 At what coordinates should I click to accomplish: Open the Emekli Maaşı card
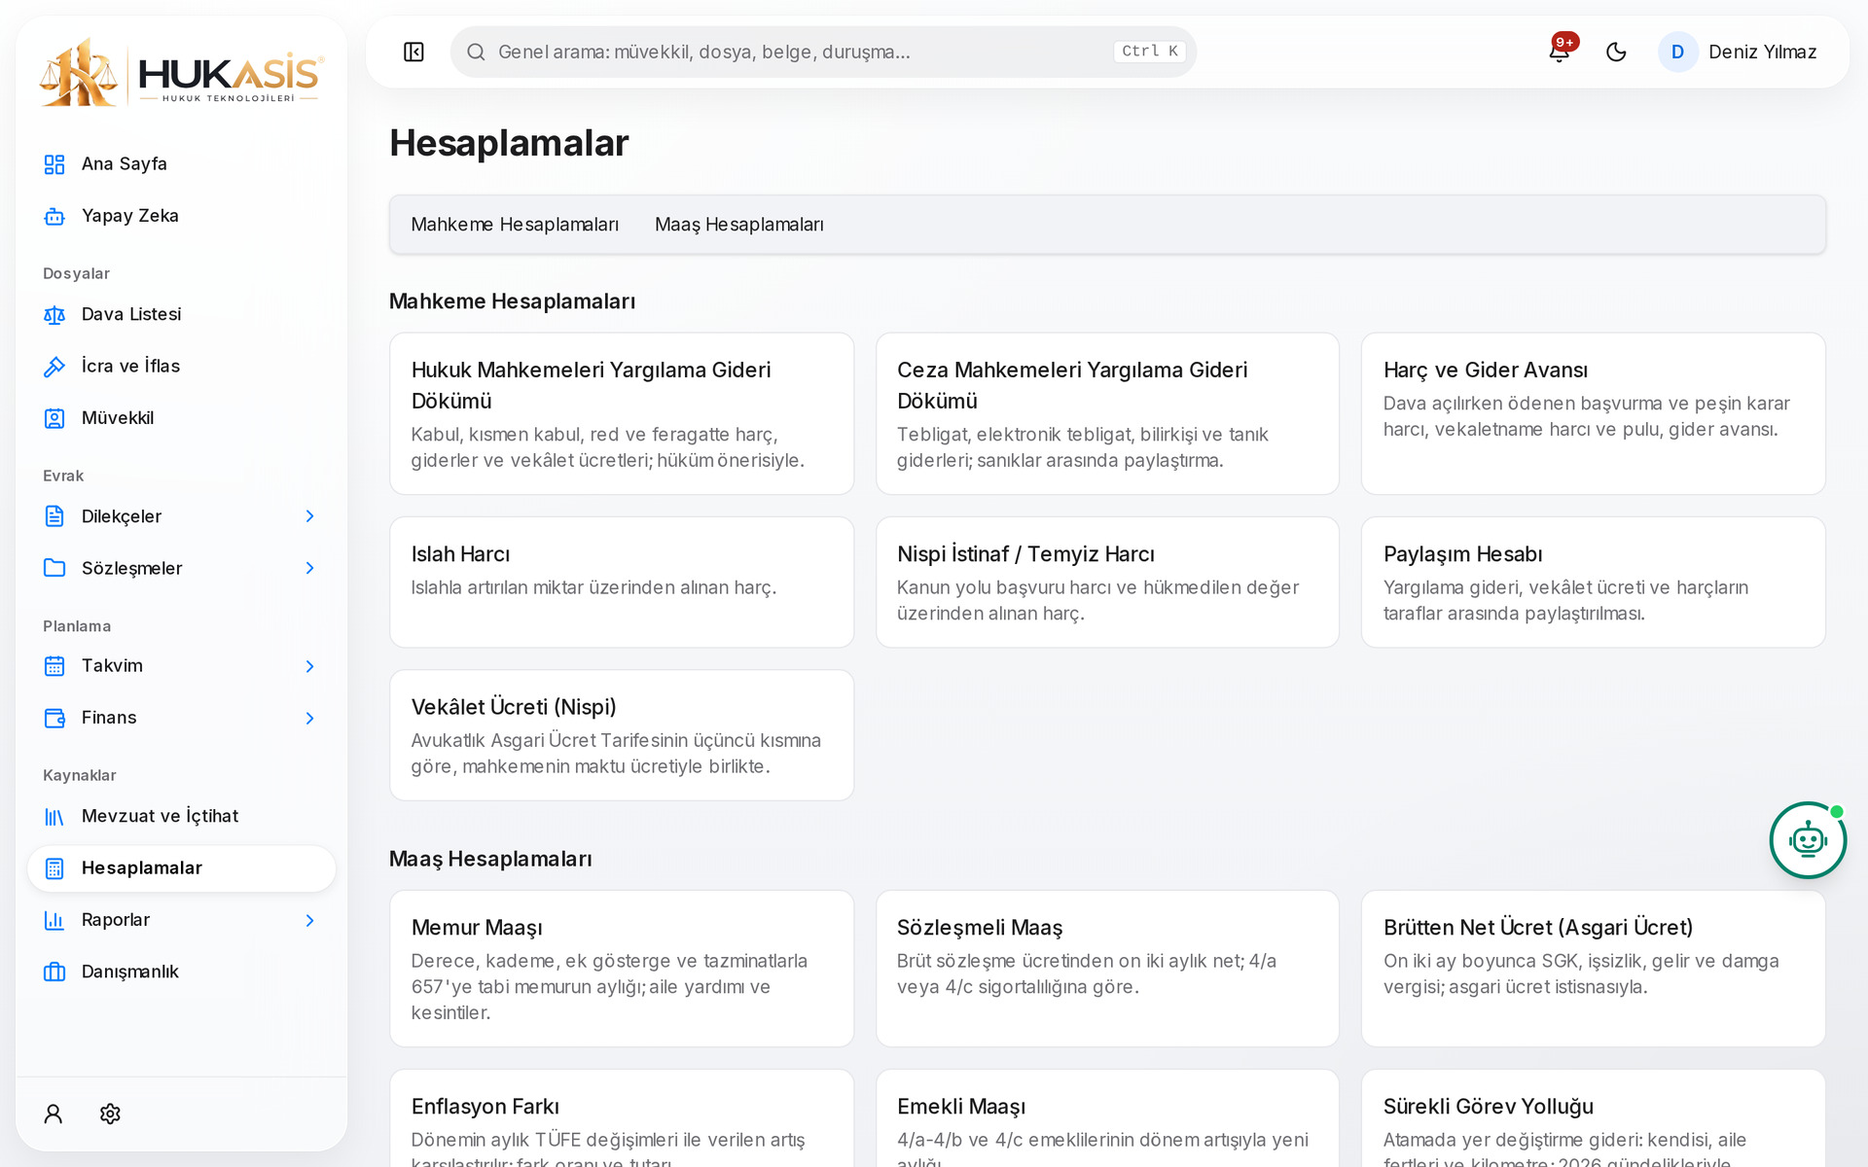click(x=1107, y=1118)
